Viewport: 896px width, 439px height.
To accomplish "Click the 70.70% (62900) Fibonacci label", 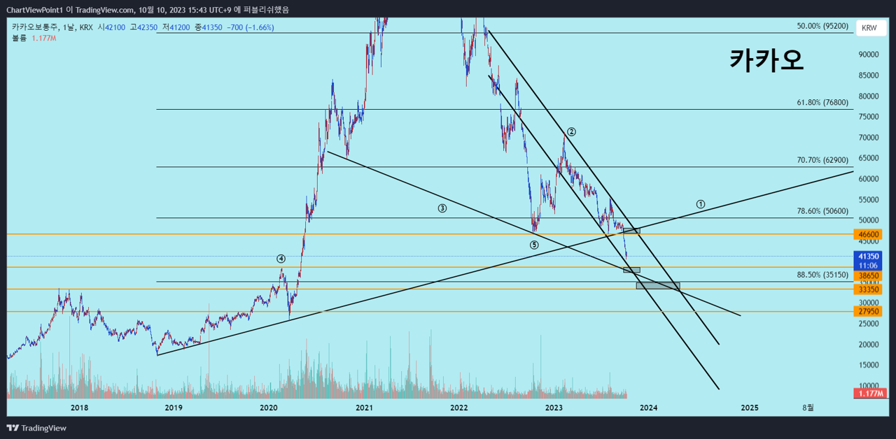I will coord(822,159).
